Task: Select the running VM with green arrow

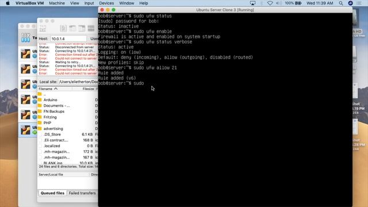Action: point(28,130)
